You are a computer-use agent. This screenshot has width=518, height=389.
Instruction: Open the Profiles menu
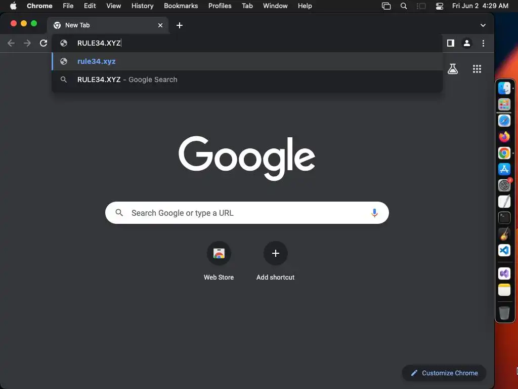(x=220, y=6)
